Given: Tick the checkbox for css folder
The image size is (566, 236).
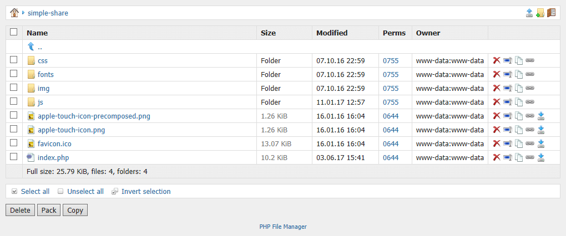Looking at the screenshot, I should pos(14,60).
